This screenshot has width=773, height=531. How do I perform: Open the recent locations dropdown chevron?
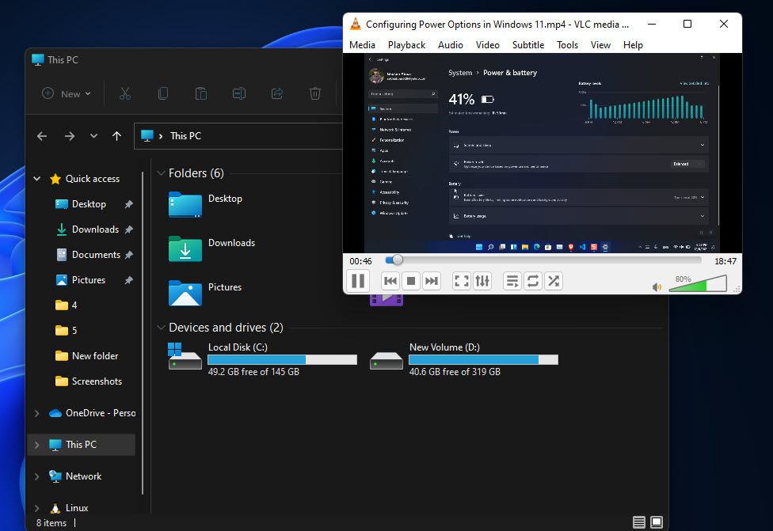tap(93, 136)
